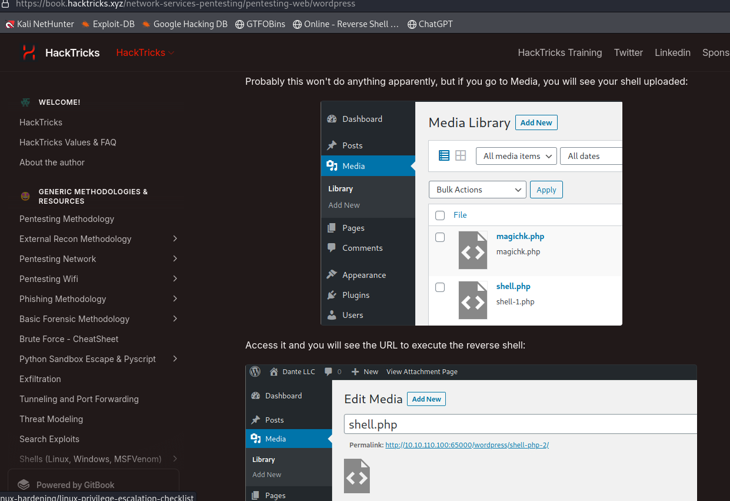
Task: Open Threat Modeling sidebar page
Action: coord(51,419)
